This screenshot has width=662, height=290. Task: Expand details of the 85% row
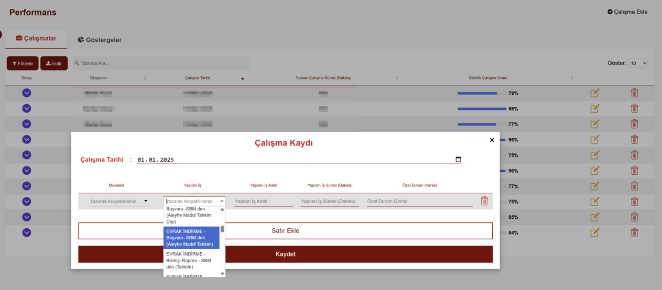(27, 217)
